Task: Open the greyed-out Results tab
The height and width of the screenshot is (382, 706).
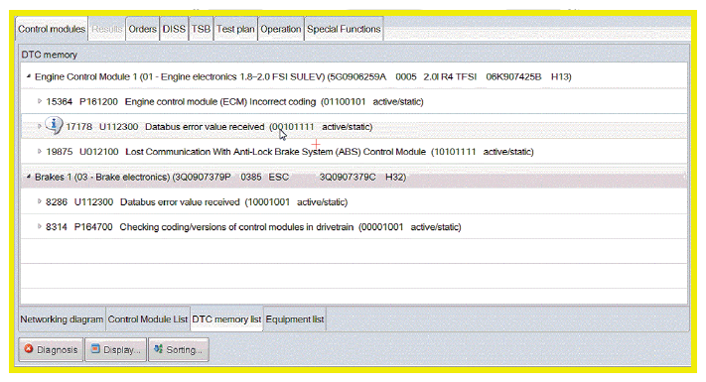Action: coord(107,29)
